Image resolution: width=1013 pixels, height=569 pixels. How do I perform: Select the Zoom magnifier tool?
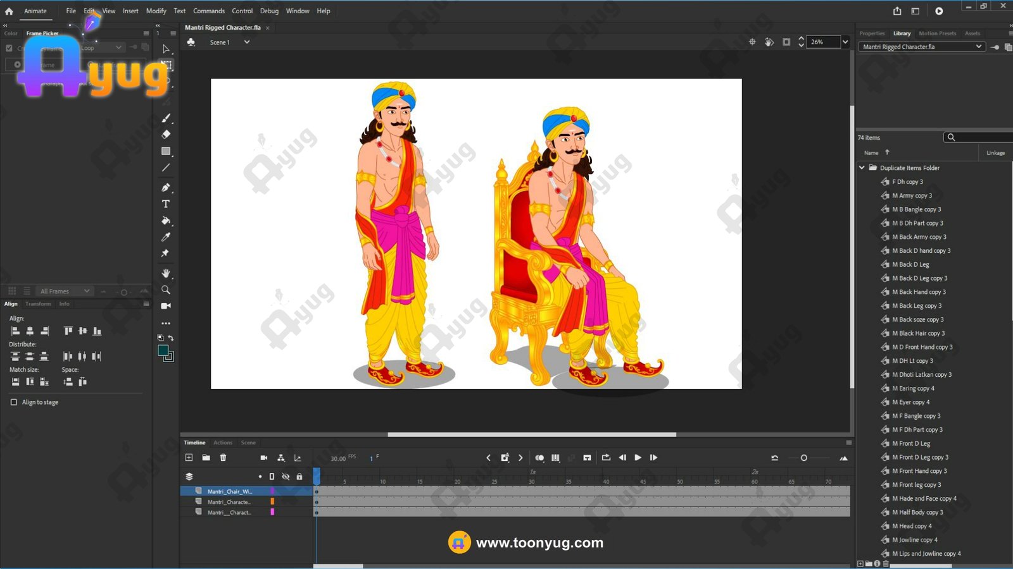166,290
